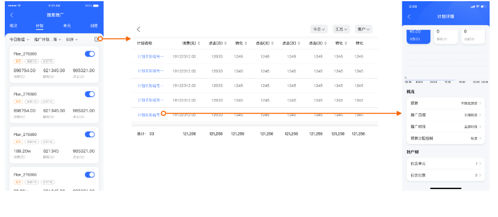Toggle the switch on the 189.20w plan card
Viewport: 498px width, 217px height.
(x=90, y=135)
